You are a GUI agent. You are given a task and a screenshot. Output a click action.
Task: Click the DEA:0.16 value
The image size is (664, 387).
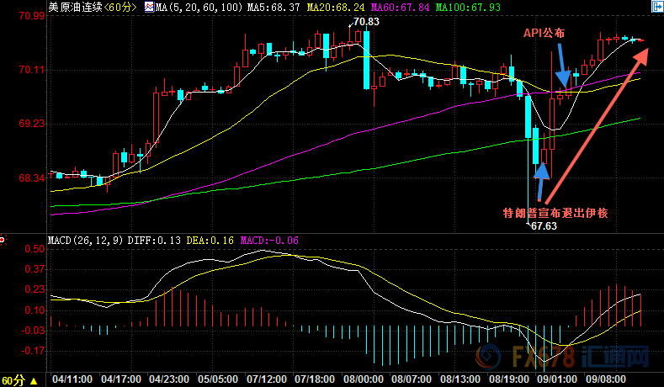click(210, 241)
